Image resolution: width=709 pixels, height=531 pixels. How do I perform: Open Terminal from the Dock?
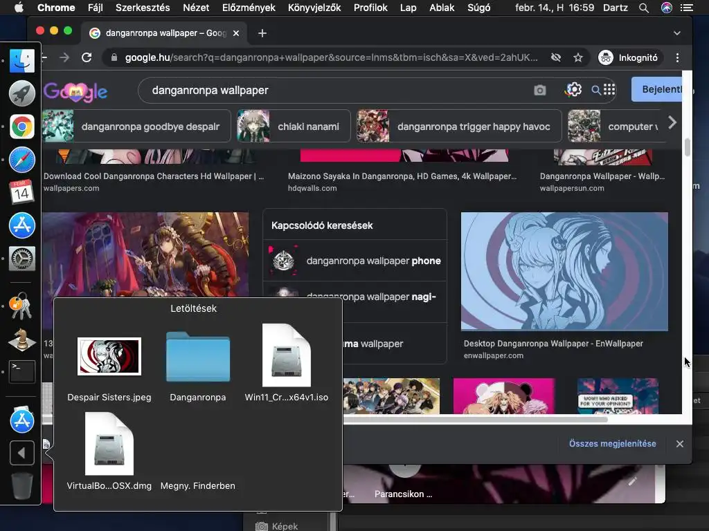coord(21,371)
